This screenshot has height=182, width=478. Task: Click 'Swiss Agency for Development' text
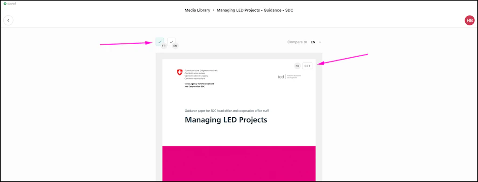point(199,85)
